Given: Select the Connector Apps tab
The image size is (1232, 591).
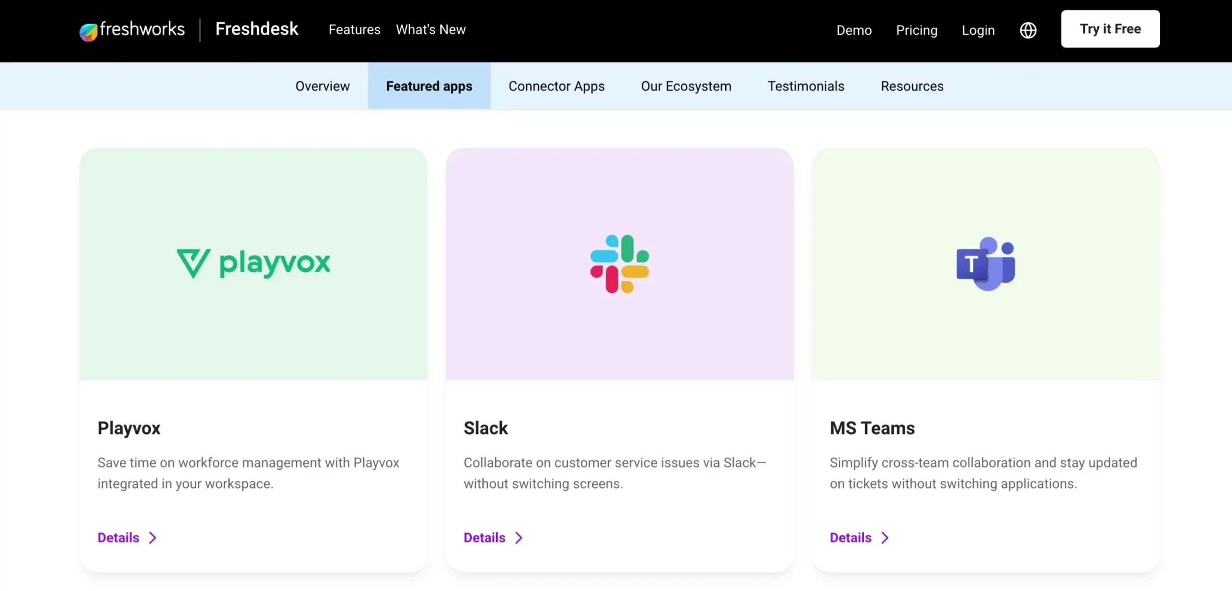Looking at the screenshot, I should tap(556, 86).
